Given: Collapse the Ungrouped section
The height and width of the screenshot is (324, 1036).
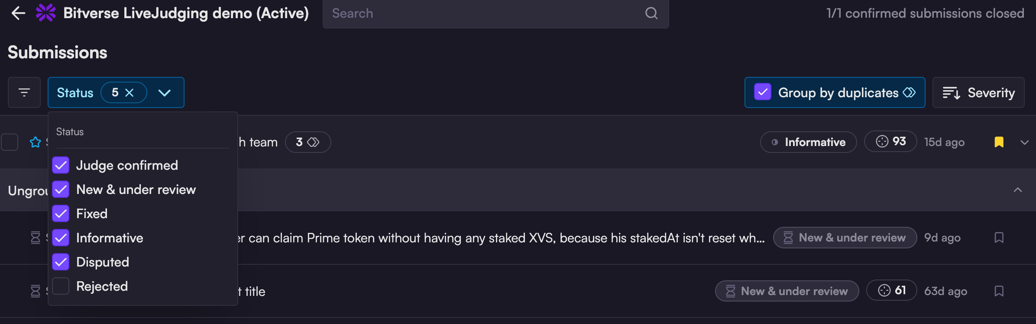Looking at the screenshot, I should pyautogui.click(x=1018, y=190).
